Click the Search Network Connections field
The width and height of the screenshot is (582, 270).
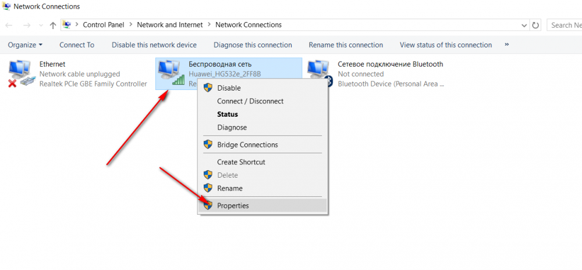[x=565, y=25]
